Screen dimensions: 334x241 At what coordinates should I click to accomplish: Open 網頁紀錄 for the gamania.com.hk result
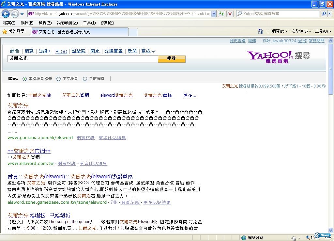click(x=85, y=138)
